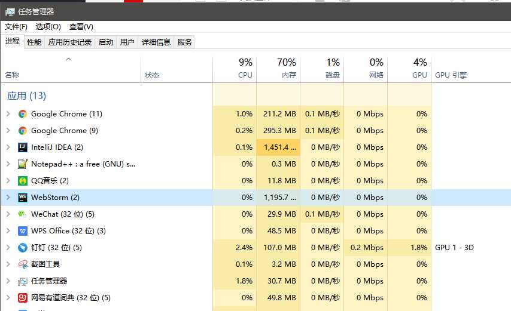Sort by the 内存 column header
Viewport: 511px width, 311px height.
pyautogui.click(x=278, y=70)
